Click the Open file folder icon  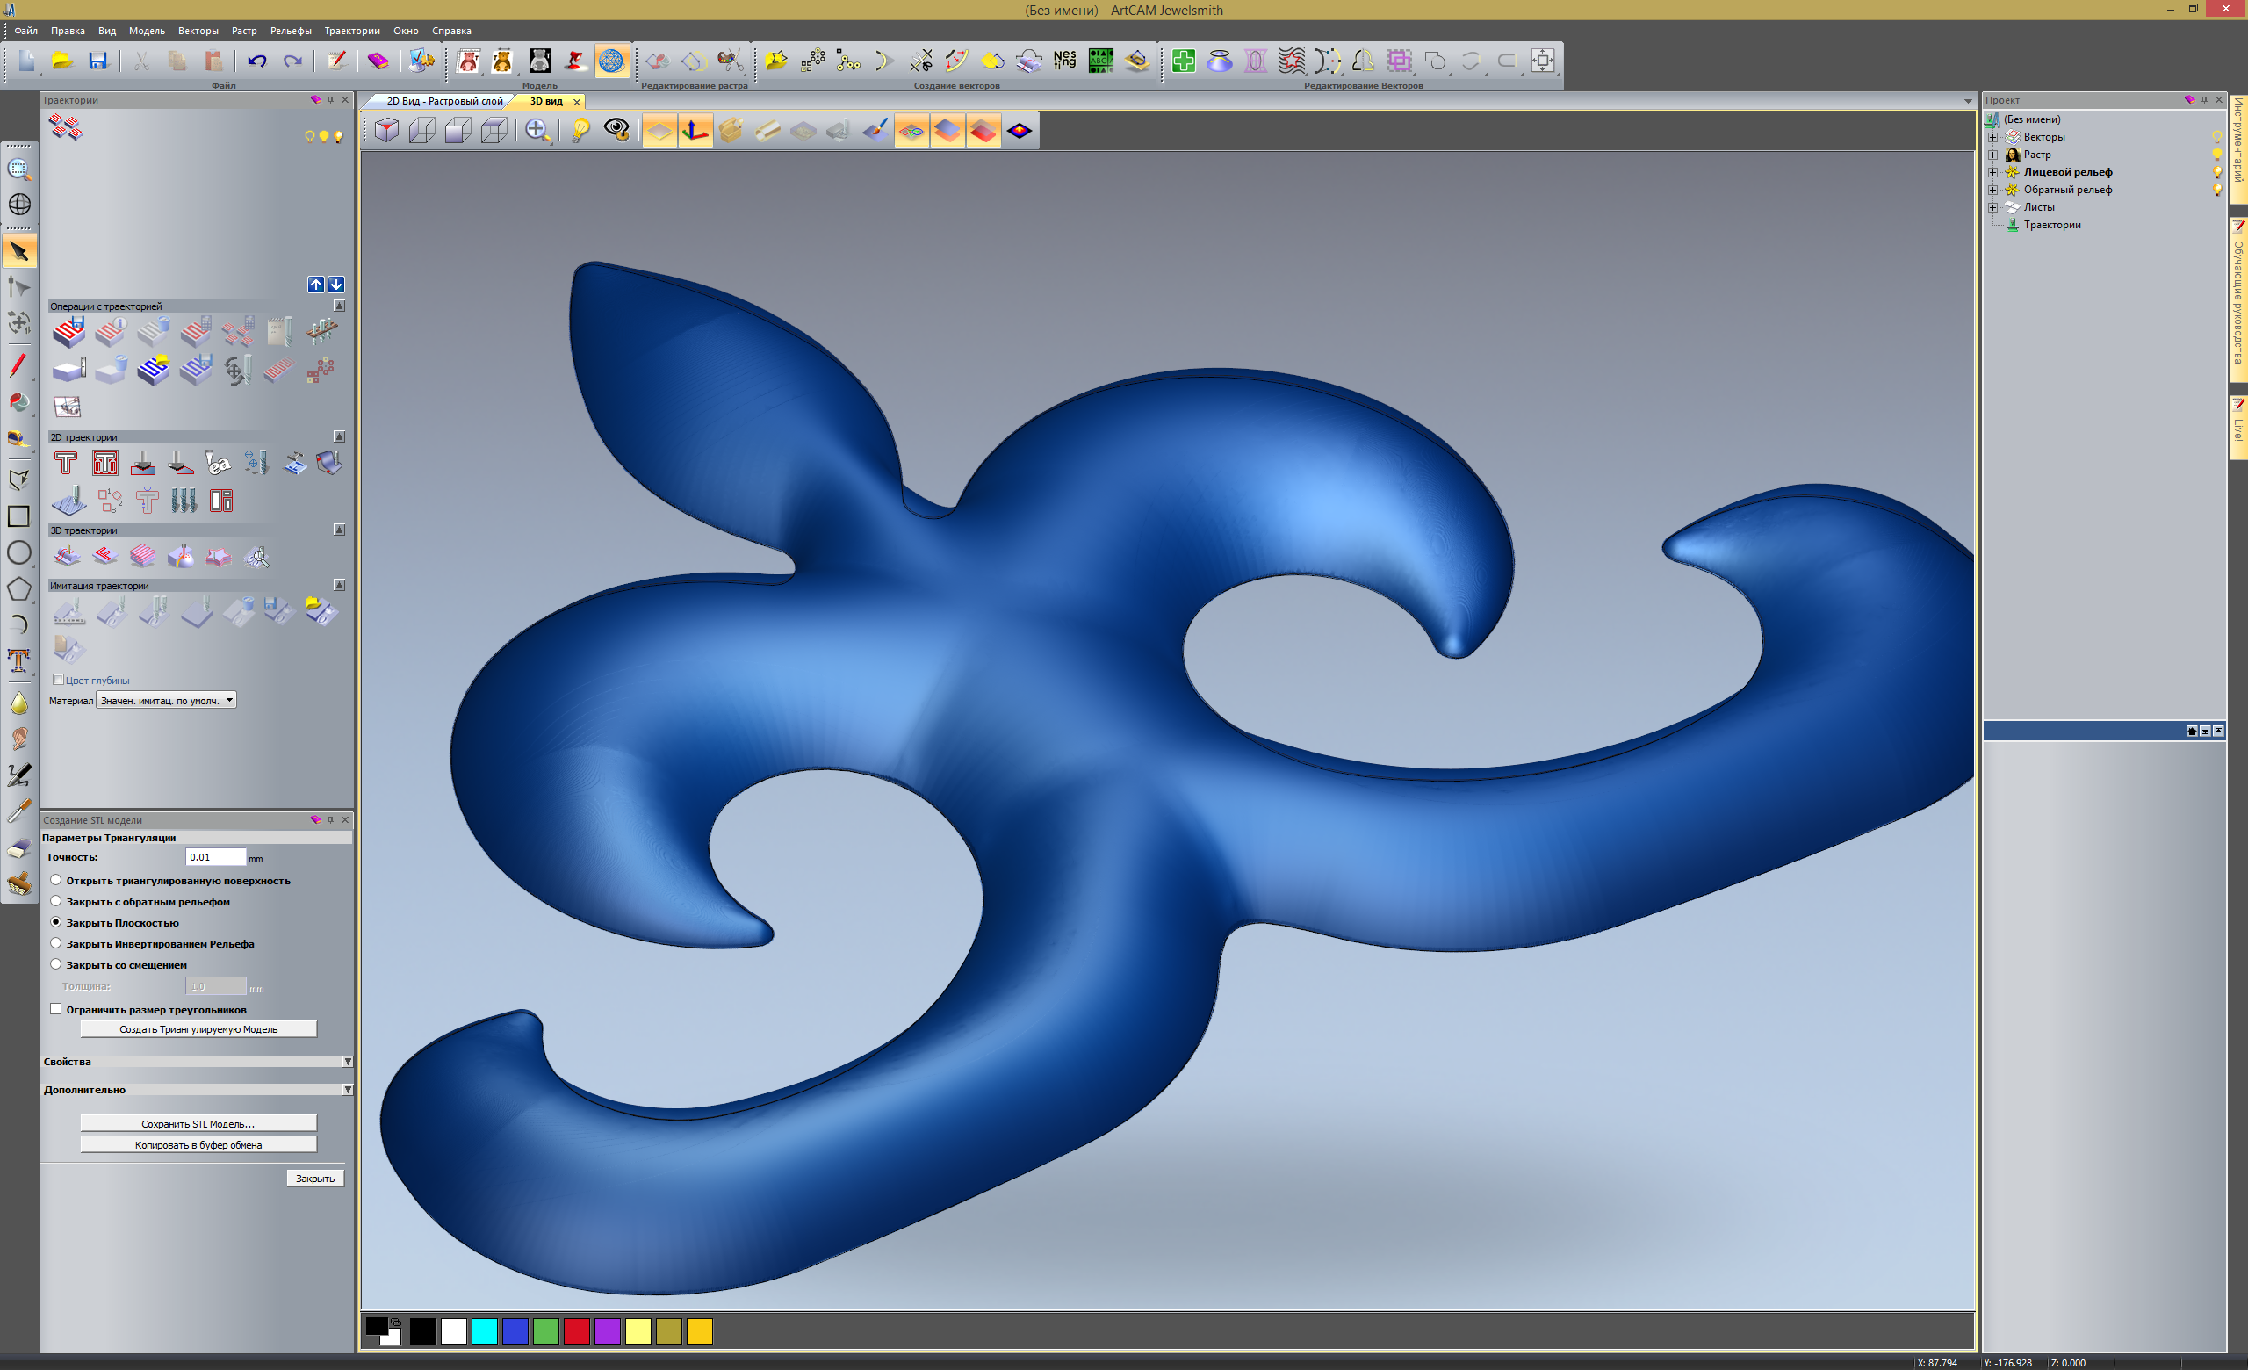point(62,61)
